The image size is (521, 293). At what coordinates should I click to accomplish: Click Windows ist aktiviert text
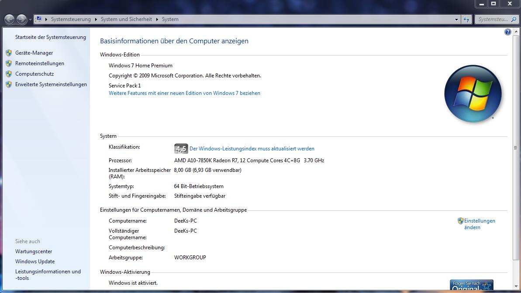133,283
